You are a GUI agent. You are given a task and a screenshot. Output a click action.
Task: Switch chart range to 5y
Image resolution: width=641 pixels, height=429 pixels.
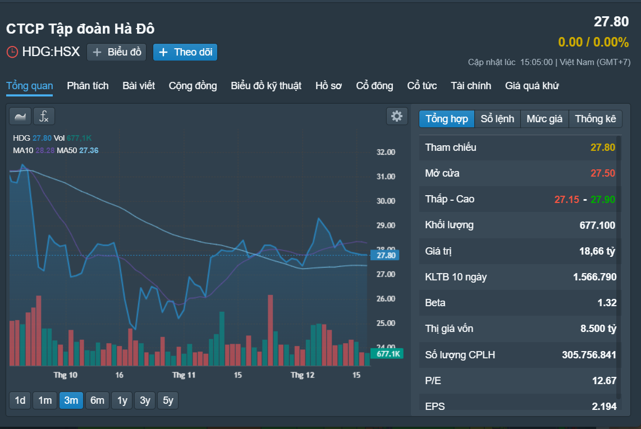tap(168, 400)
